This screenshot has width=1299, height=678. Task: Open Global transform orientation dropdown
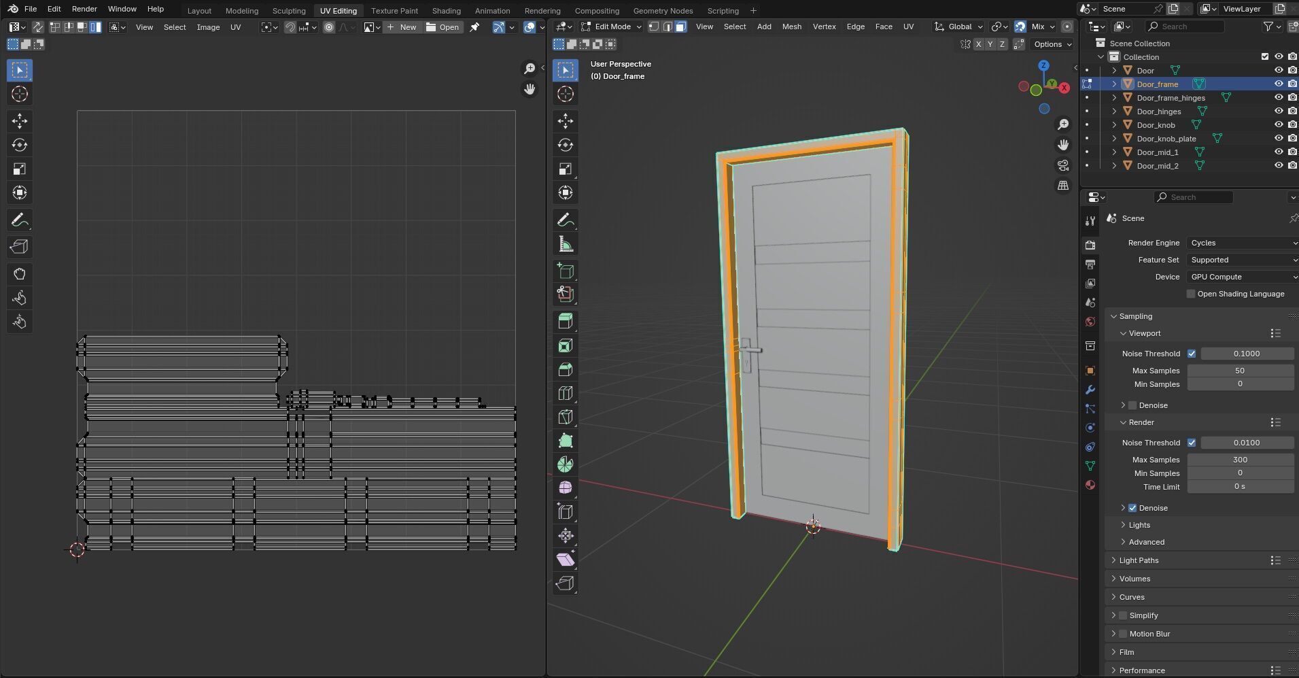tap(959, 27)
